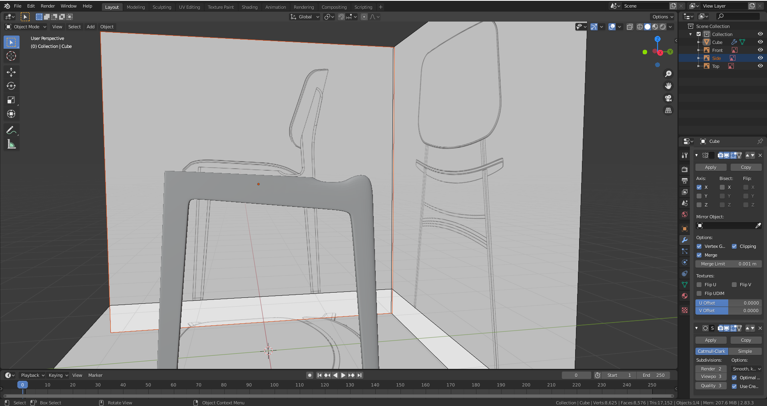Screen dimensions: 767x406
Task: Enable Flip U texture checkbox
Action: 699,285
